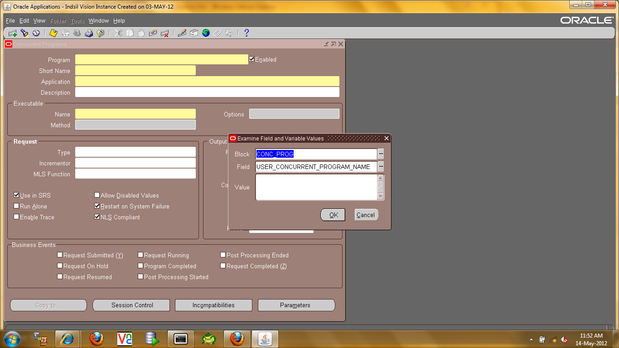The image size is (619, 348).
Task: Check the Request Resumed checkbox
Action: click(60, 277)
